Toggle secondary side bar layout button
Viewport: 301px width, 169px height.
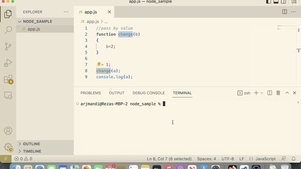[283, 2]
